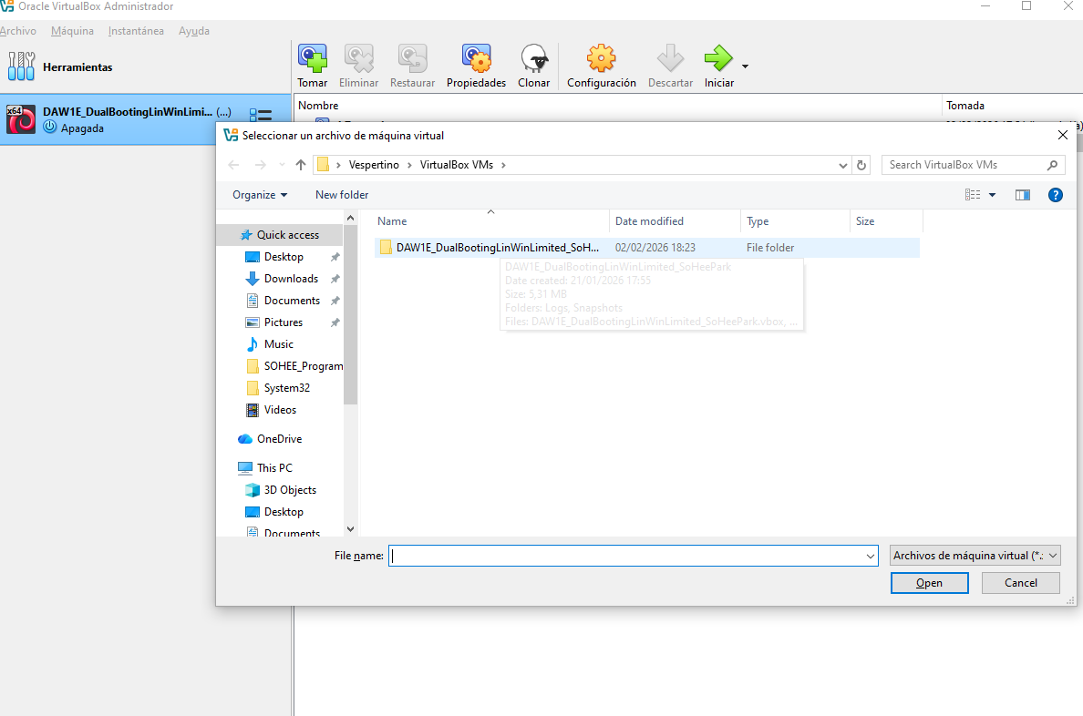Open Archivos de máquina virtual filter dropdown
The height and width of the screenshot is (716, 1083).
[975, 556]
